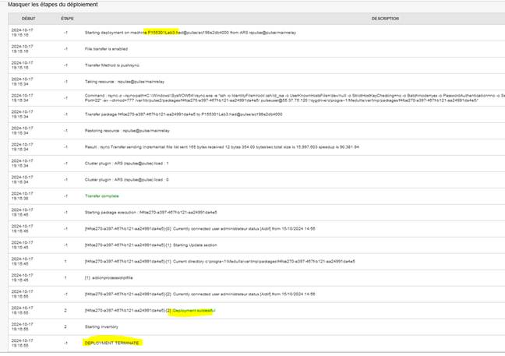Click highlighted 'DEPLOYMENT TERMINATE' text
Screen dimensions: 505x356
[111, 343]
